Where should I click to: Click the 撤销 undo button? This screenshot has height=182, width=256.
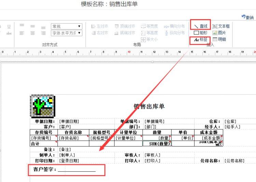point(247,17)
